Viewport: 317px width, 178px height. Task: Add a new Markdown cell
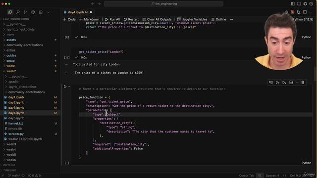[89, 19]
